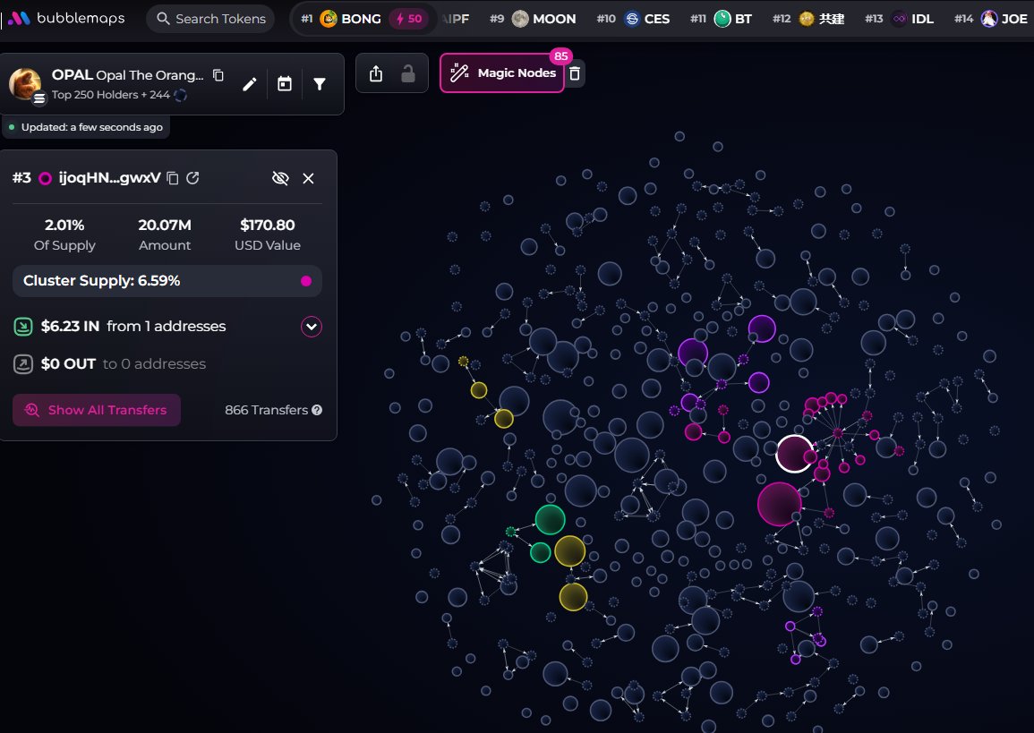Click the share/export icon
This screenshot has width=1034, height=733.
pos(376,73)
